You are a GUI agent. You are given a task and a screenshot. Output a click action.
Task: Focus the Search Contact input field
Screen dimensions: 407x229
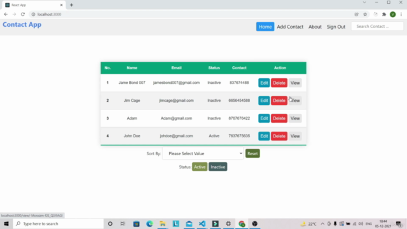[377, 26]
